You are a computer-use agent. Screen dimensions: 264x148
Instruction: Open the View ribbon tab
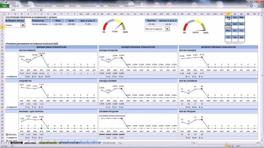click(102, 6)
